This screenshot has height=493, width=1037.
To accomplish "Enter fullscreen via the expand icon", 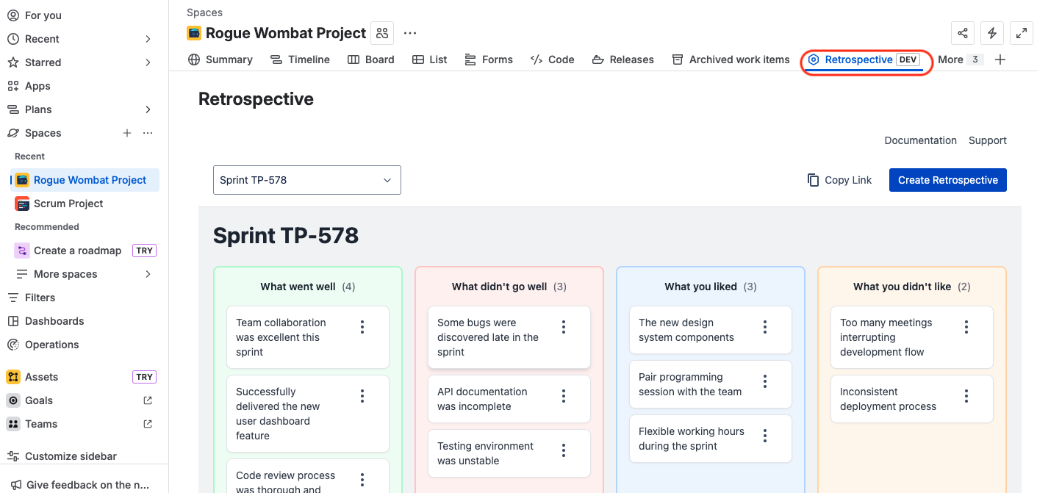I will tap(1021, 33).
